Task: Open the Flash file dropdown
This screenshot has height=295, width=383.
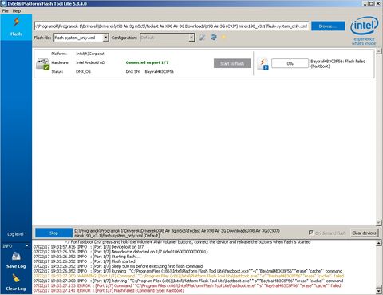Action: tap(105, 38)
